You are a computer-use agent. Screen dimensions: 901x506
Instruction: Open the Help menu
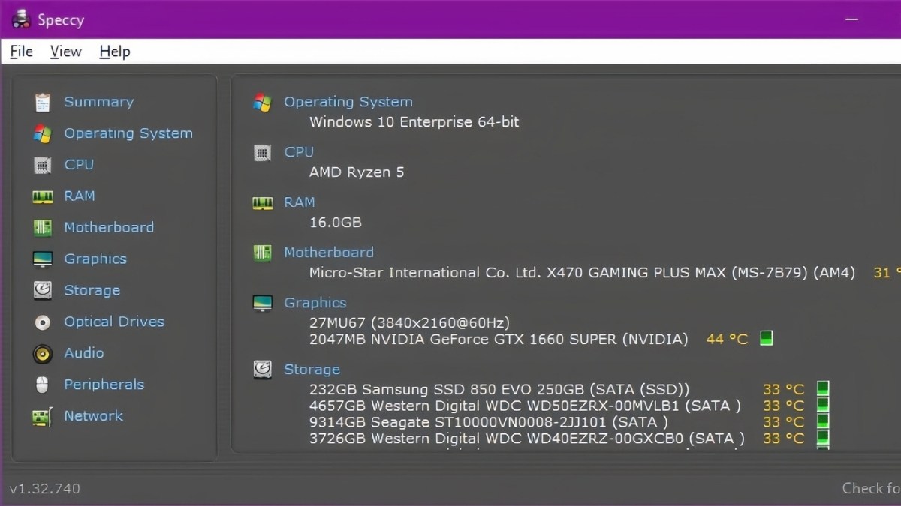coord(114,52)
